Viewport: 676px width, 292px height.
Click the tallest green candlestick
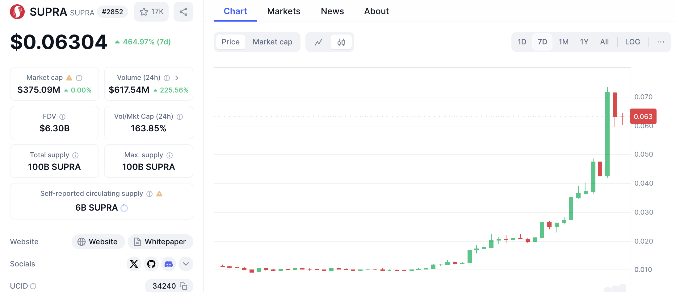point(607,133)
